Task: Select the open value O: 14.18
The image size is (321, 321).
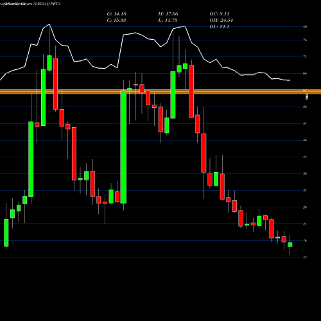Action: (x=116, y=14)
